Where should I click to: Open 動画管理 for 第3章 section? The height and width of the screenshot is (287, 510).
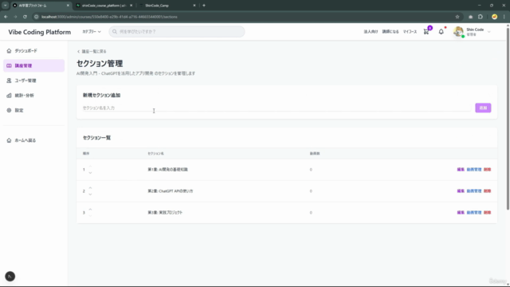point(474,213)
